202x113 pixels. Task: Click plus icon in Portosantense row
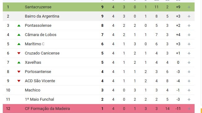pos(189,72)
